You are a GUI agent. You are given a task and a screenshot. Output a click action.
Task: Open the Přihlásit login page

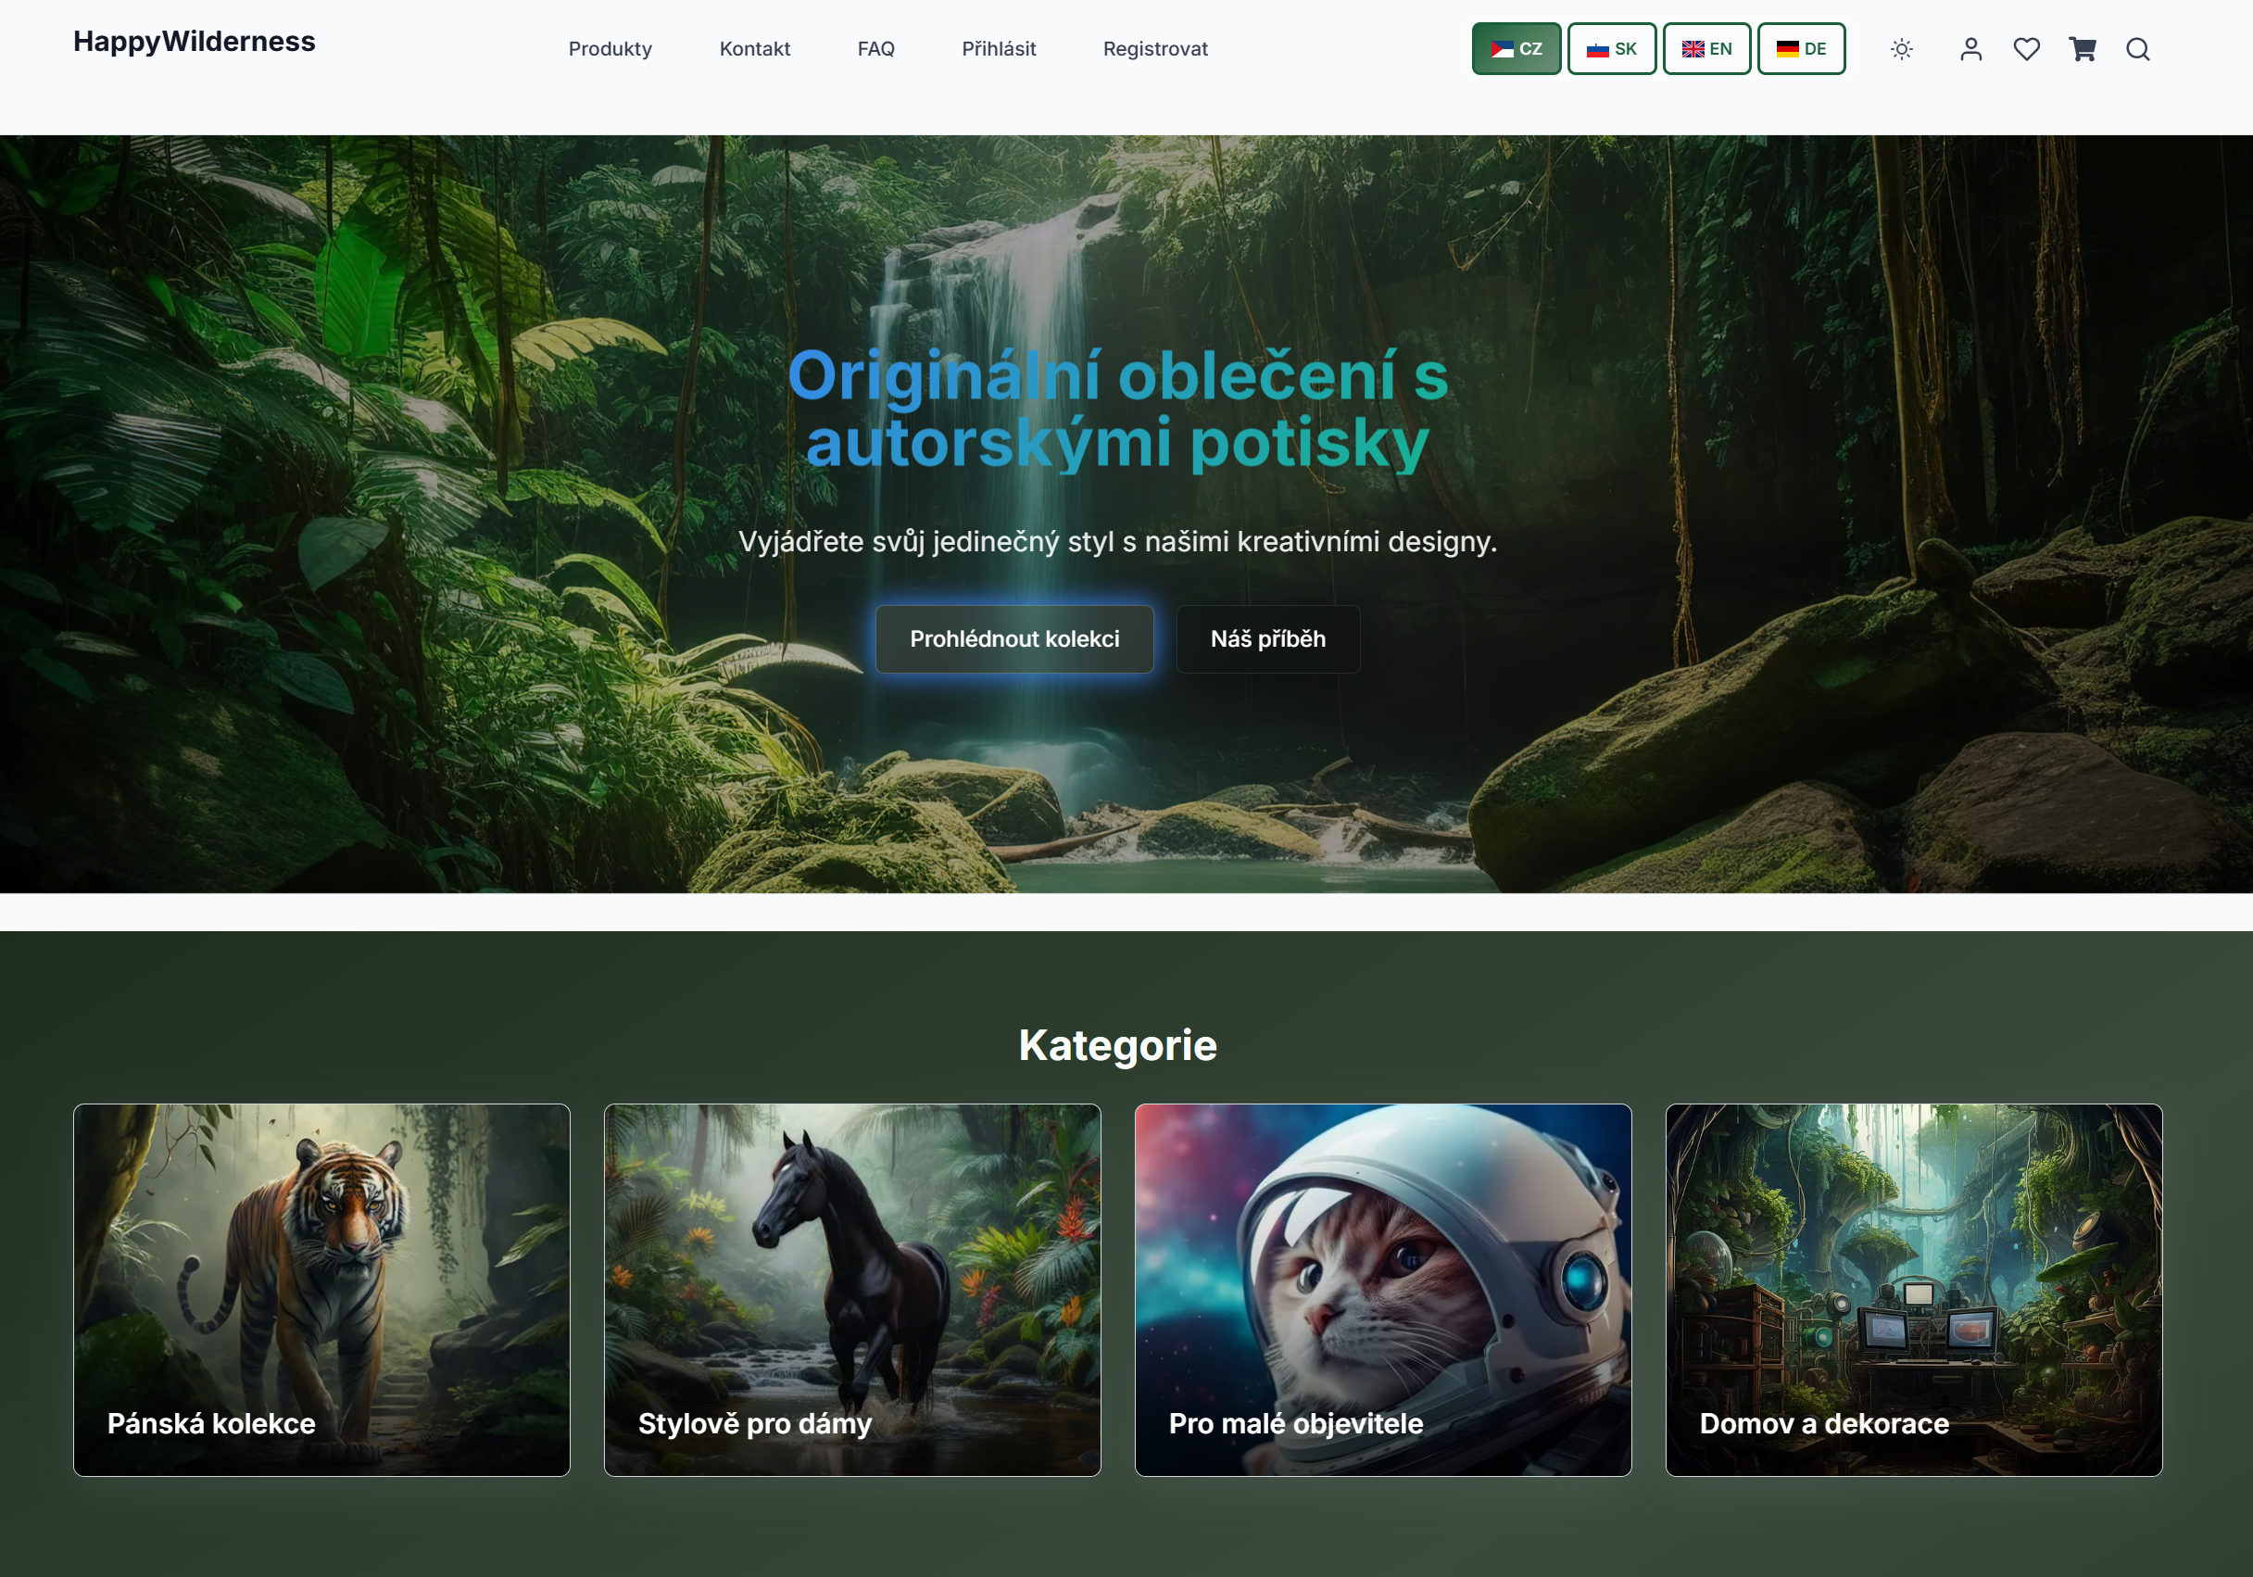point(999,48)
